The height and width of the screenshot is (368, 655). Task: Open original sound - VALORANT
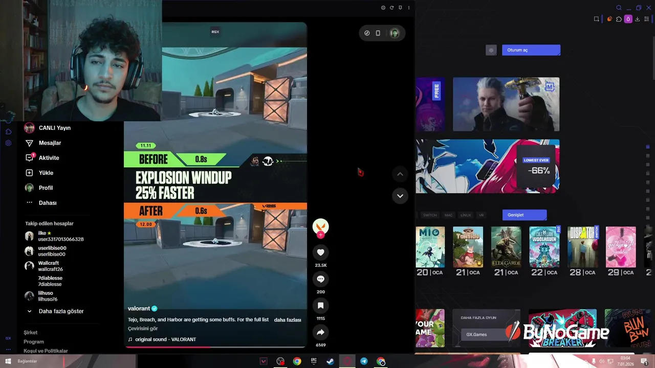(162, 339)
